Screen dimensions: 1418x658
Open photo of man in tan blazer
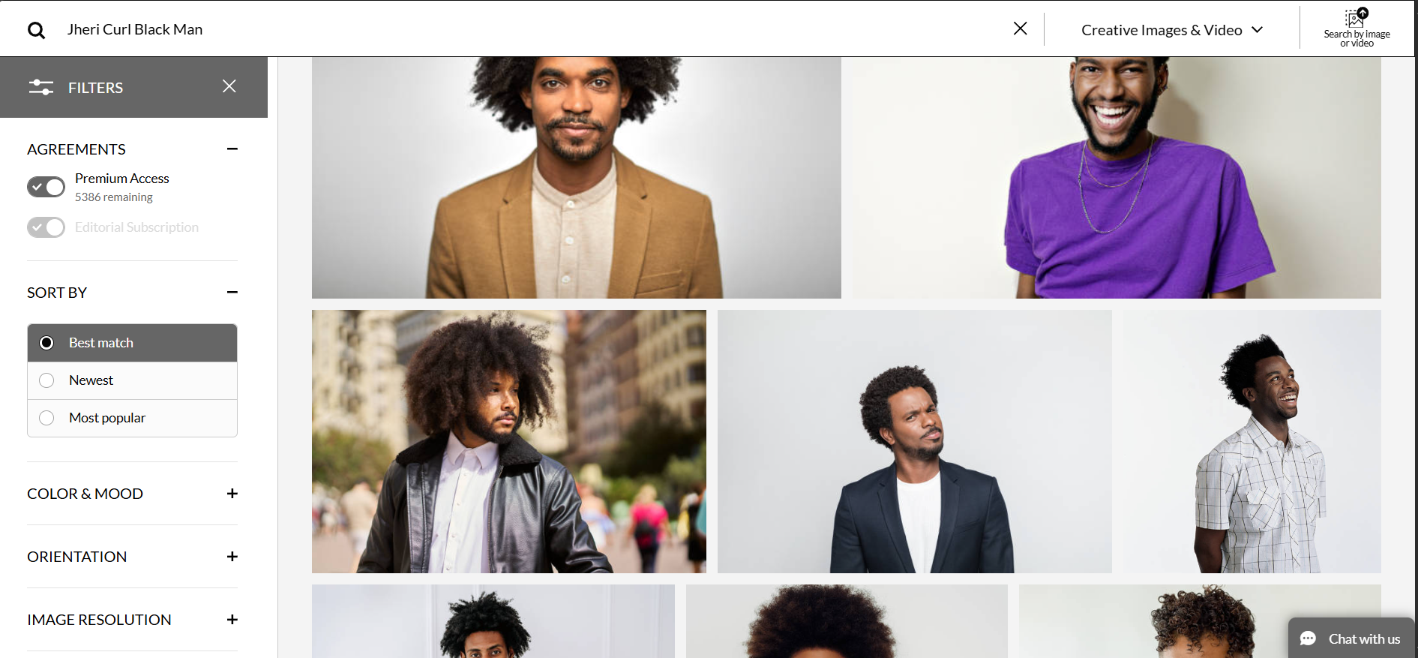pyautogui.click(x=576, y=178)
